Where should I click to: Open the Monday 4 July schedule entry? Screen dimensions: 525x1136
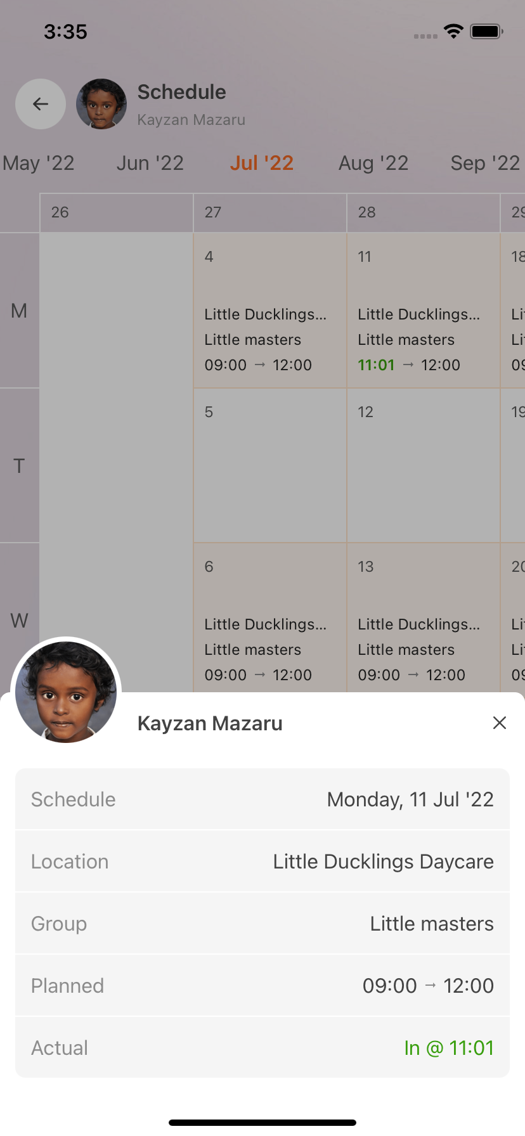[269, 311]
